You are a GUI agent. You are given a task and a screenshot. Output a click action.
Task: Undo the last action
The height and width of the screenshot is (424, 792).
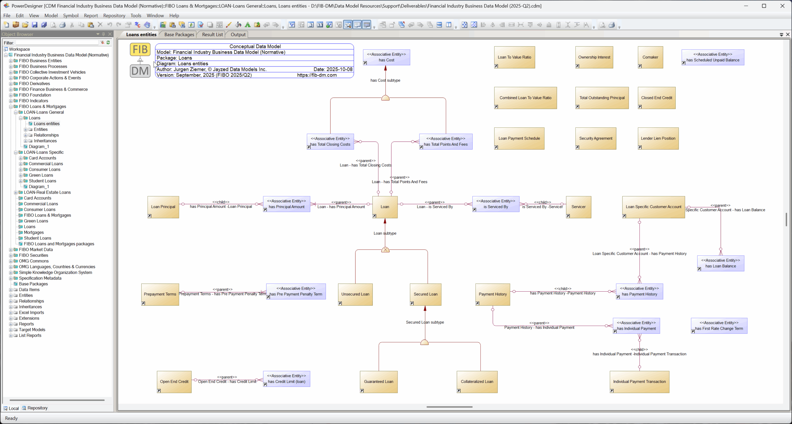(x=109, y=25)
